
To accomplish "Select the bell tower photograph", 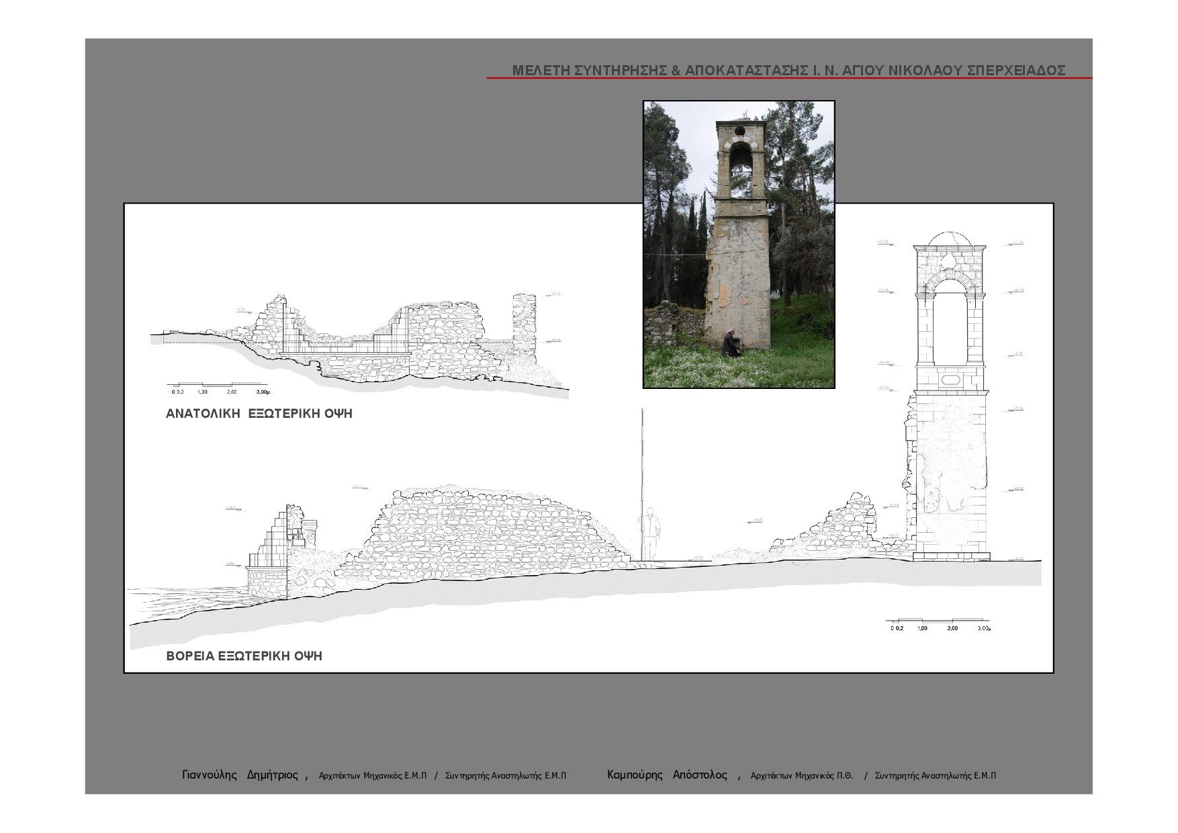I will pyautogui.click(x=739, y=245).
